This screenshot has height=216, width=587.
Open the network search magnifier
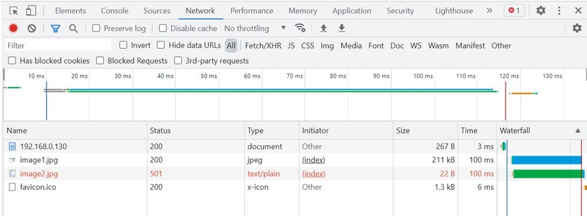click(74, 28)
